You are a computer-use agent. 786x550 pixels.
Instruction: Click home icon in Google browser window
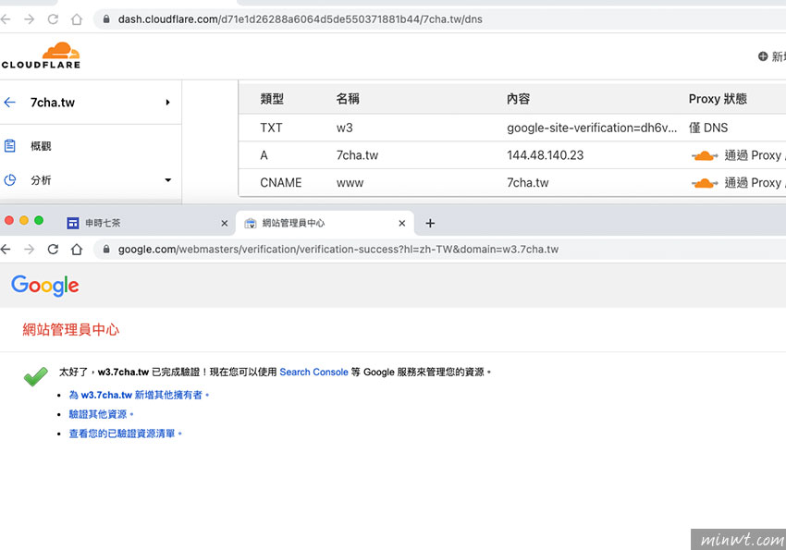(76, 250)
